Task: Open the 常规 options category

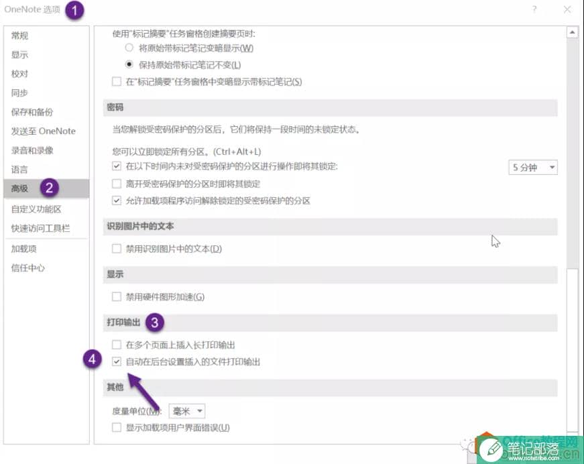Action: click(19, 36)
